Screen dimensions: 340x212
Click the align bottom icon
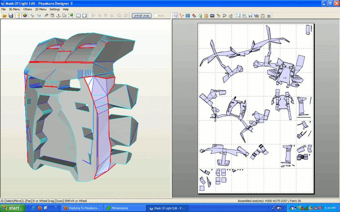coord(112,16)
